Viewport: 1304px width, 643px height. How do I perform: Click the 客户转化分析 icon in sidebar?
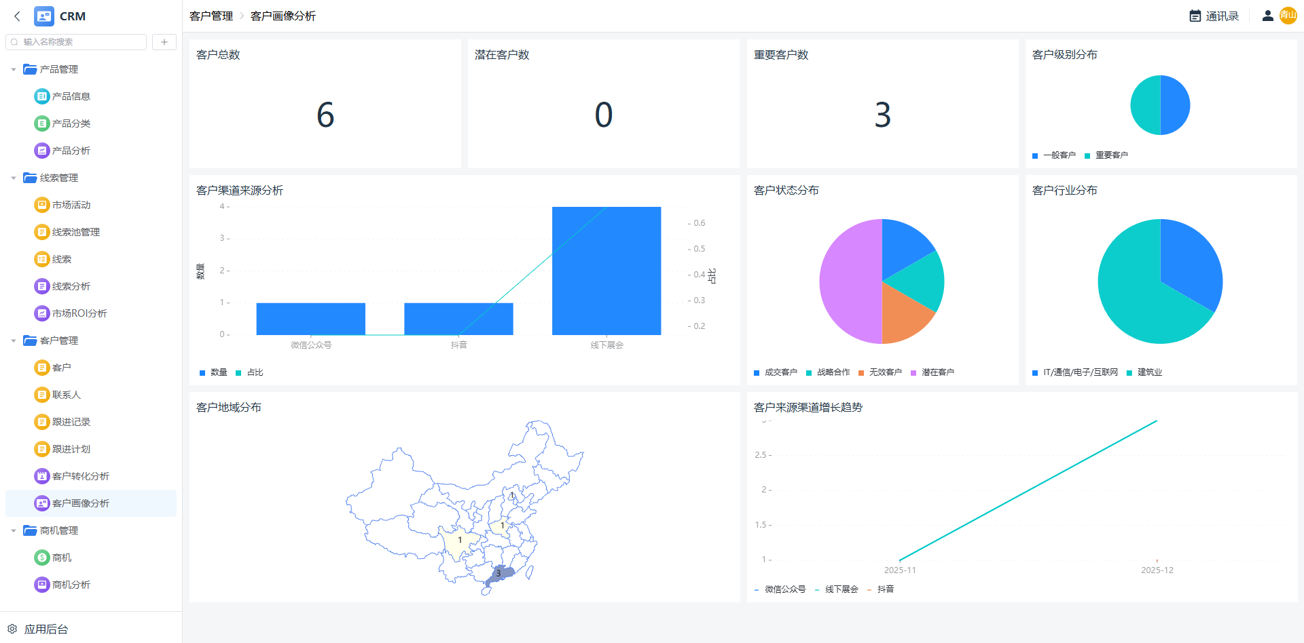click(x=42, y=476)
